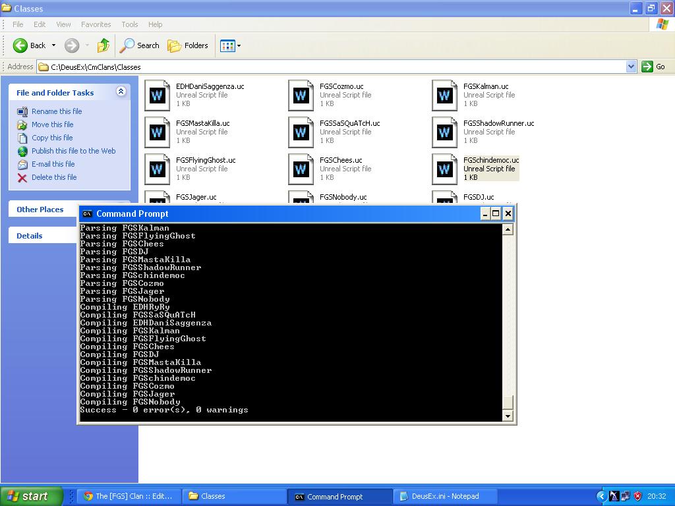Open the Tools menu
Image resolution: width=675 pixels, height=506 pixels.
[x=129, y=24]
